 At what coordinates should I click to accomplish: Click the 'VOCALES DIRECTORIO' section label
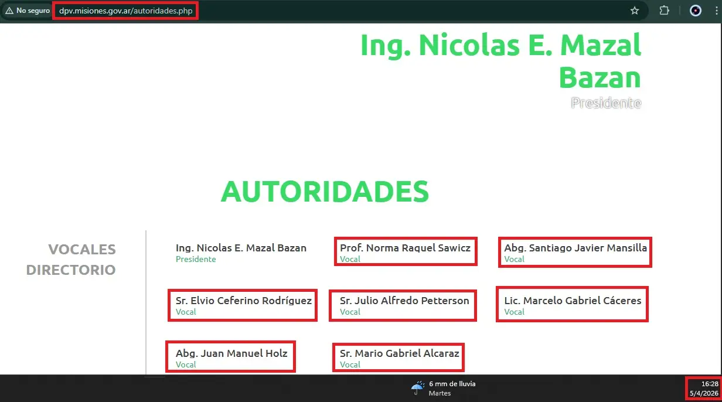pyautogui.click(x=71, y=260)
